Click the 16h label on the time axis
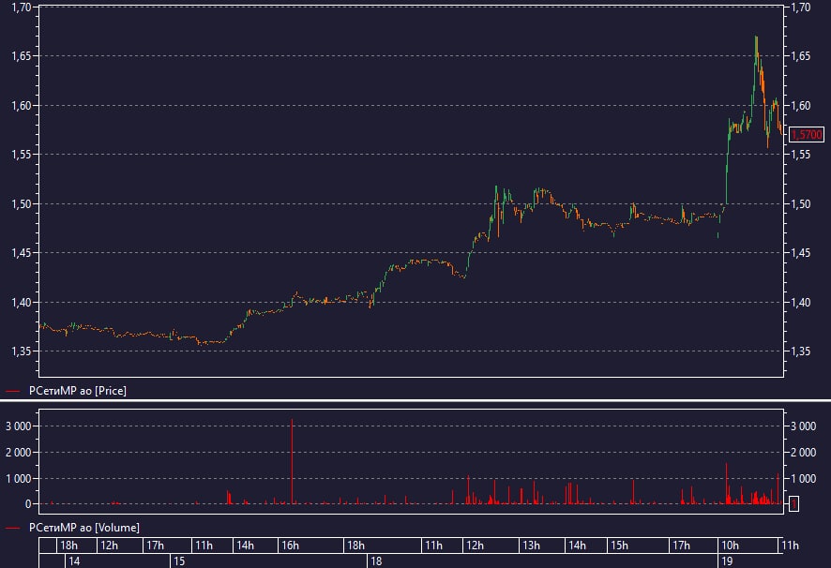 click(290, 546)
